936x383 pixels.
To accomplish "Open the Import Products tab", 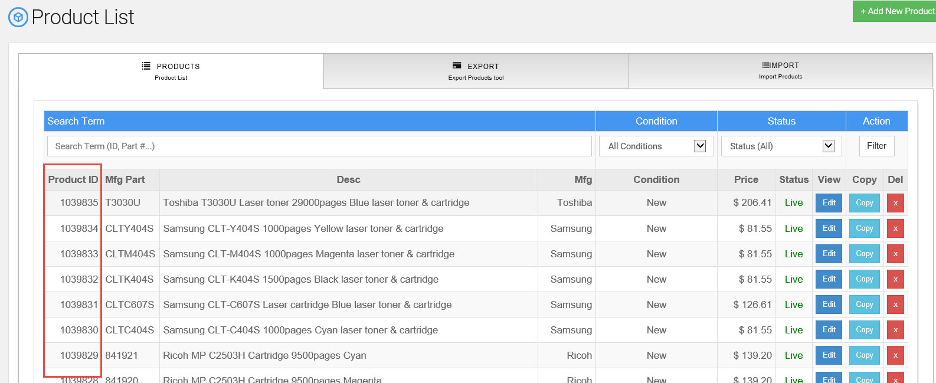I will (x=780, y=71).
